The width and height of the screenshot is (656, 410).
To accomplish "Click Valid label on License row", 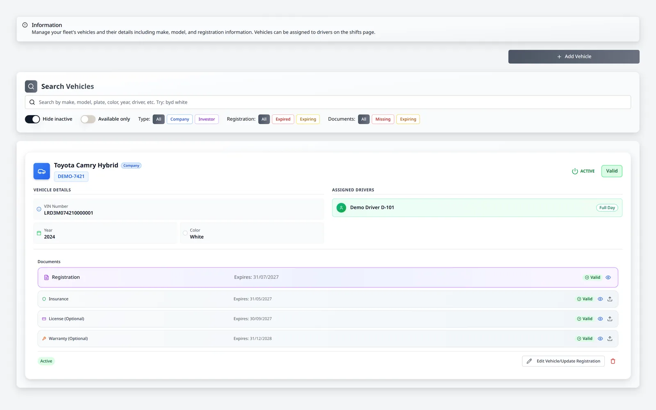I will point(585,319).
